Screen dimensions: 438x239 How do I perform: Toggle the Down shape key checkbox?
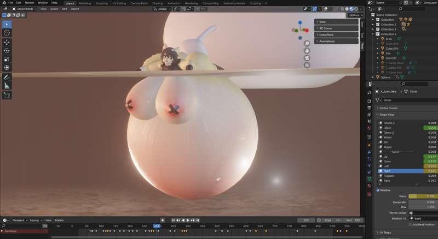(381, 162)
